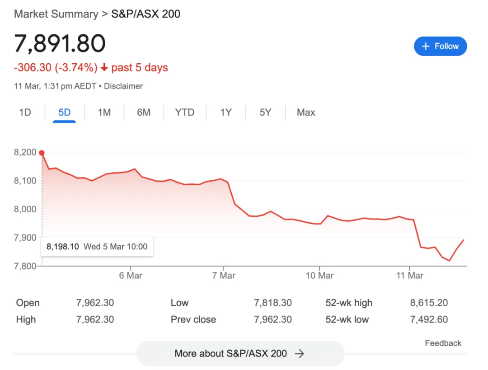Open the Disclaimer link

click(123, 86)
